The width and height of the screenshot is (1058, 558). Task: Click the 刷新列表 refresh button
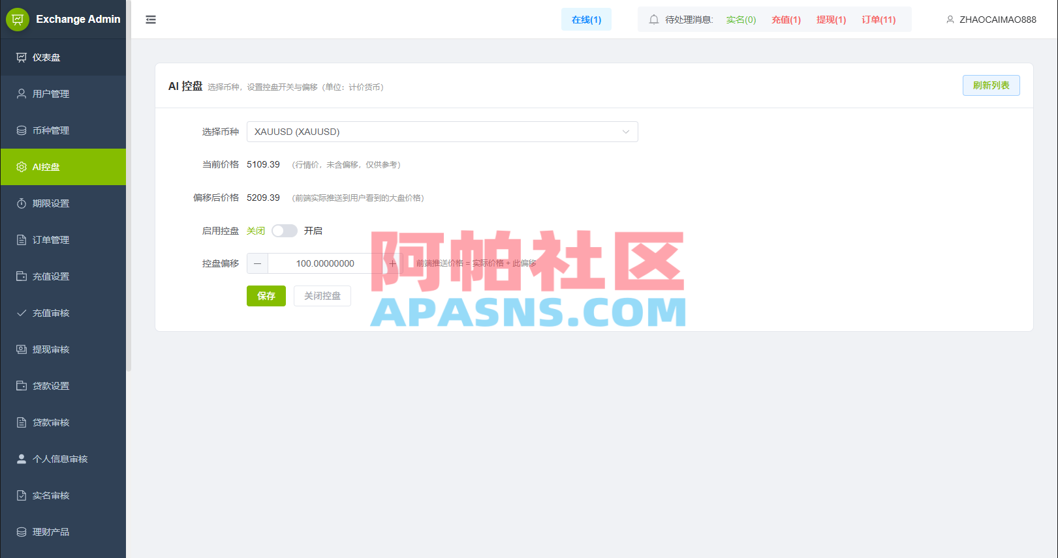point(991,85)
